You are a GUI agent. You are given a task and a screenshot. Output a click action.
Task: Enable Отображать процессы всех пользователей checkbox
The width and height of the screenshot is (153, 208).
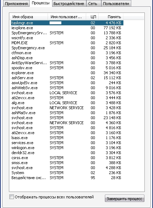coord(11,197)
